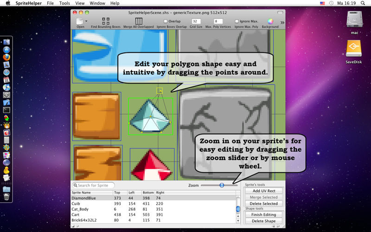Select the Cuib sprite row
The width and height of the screenshot is (371, 232).
154,204
